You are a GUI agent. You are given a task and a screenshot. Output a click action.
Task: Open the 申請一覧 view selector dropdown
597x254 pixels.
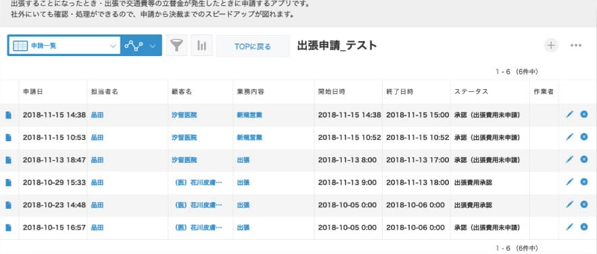coord(64,46)
